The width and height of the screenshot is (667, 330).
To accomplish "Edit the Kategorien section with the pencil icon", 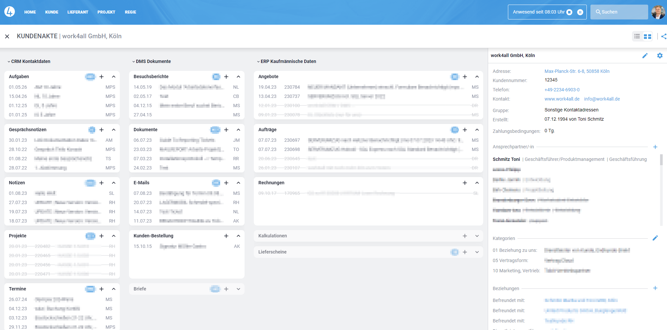I will pos(655,238).
